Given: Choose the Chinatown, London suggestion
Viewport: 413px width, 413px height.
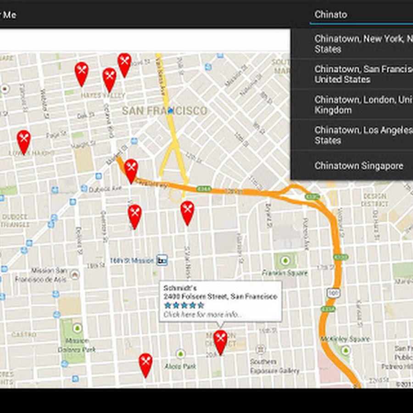Looking at the screenshot, I should coord(352,105).
